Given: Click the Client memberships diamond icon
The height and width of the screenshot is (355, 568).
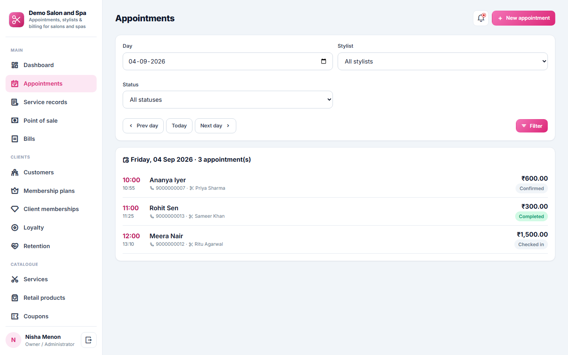Looking at the screenshot, I should (x=15, y=209).
